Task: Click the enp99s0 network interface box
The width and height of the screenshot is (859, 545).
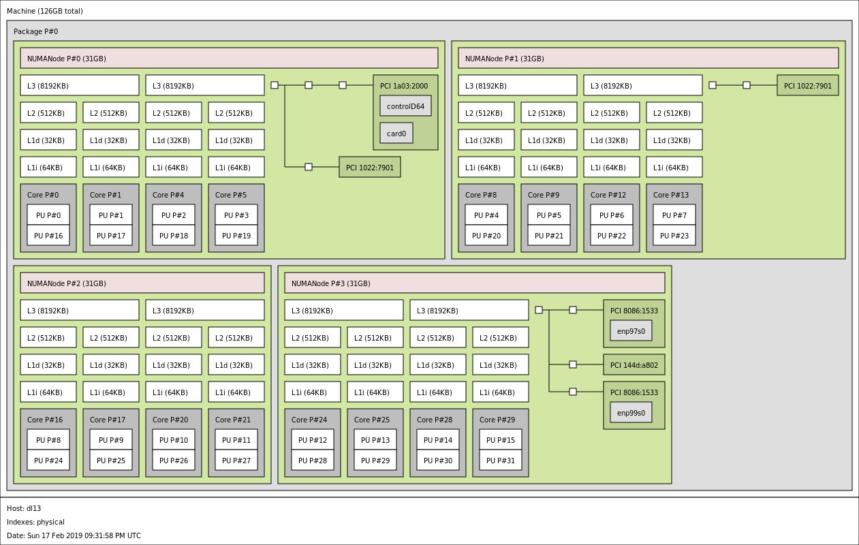Action: pyautogui.click(x=631, y=412)
